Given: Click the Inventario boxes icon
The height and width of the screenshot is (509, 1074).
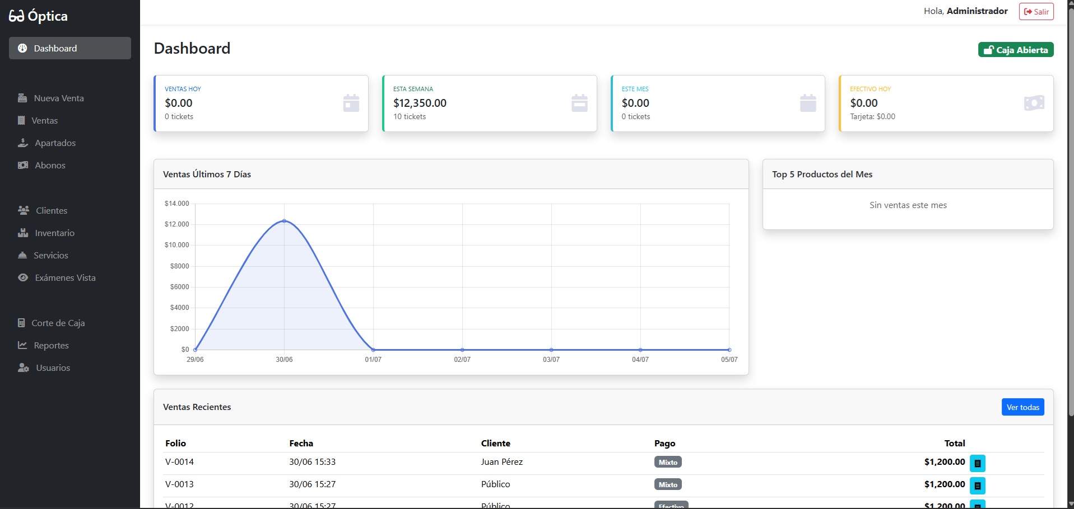Looking at the screenshot, I should coord(23,233).
